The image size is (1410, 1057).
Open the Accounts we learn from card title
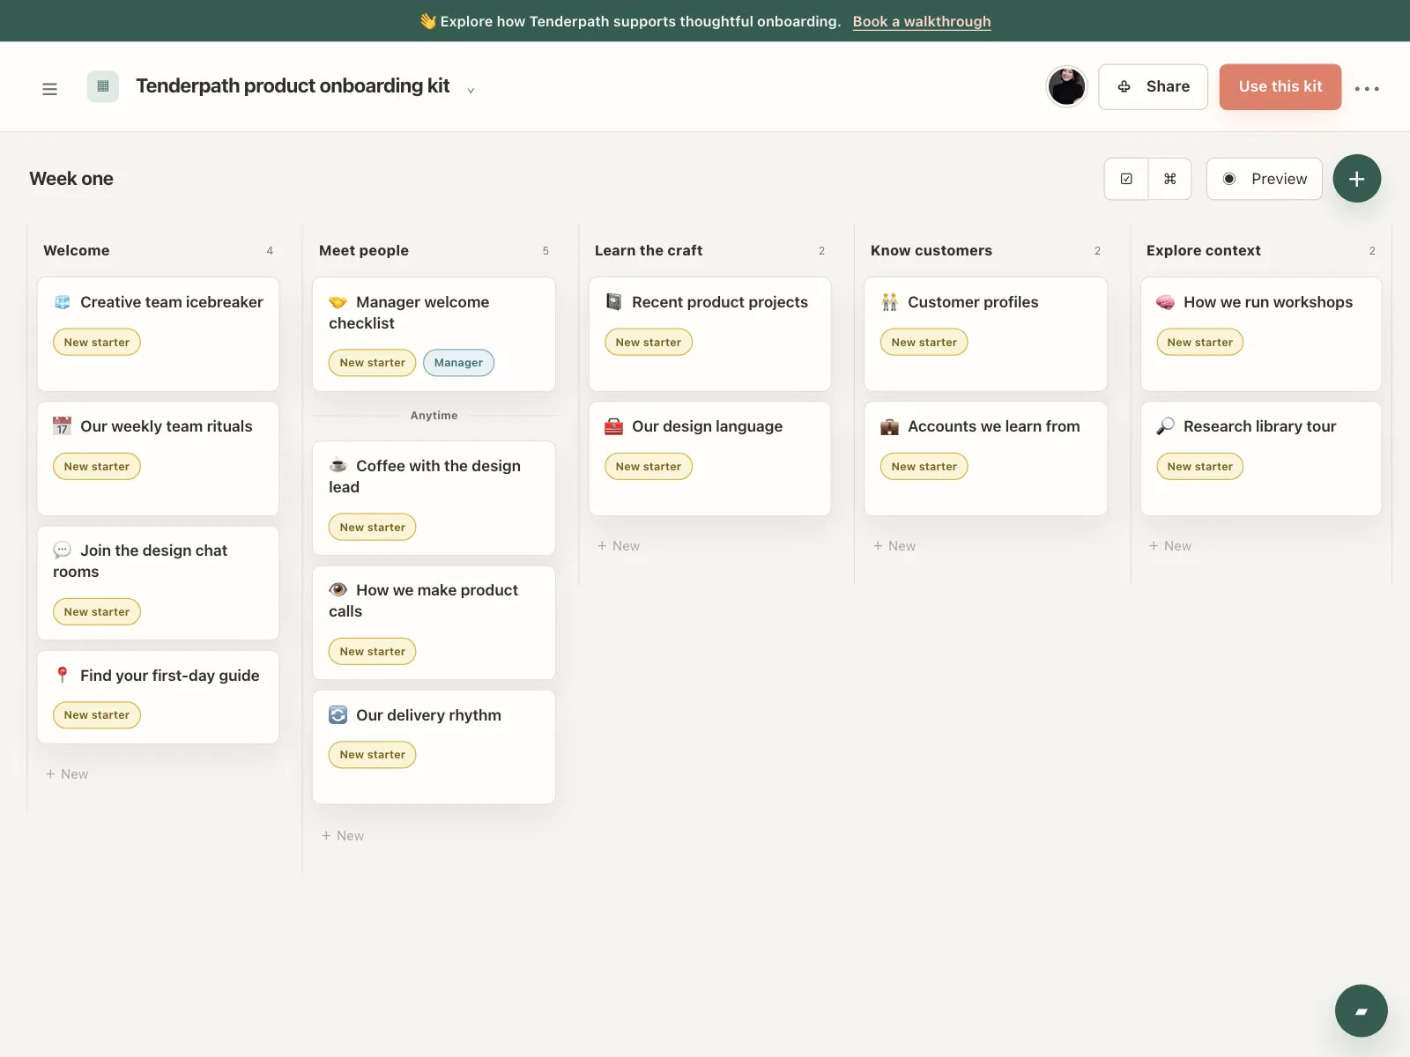coord(994,426)
